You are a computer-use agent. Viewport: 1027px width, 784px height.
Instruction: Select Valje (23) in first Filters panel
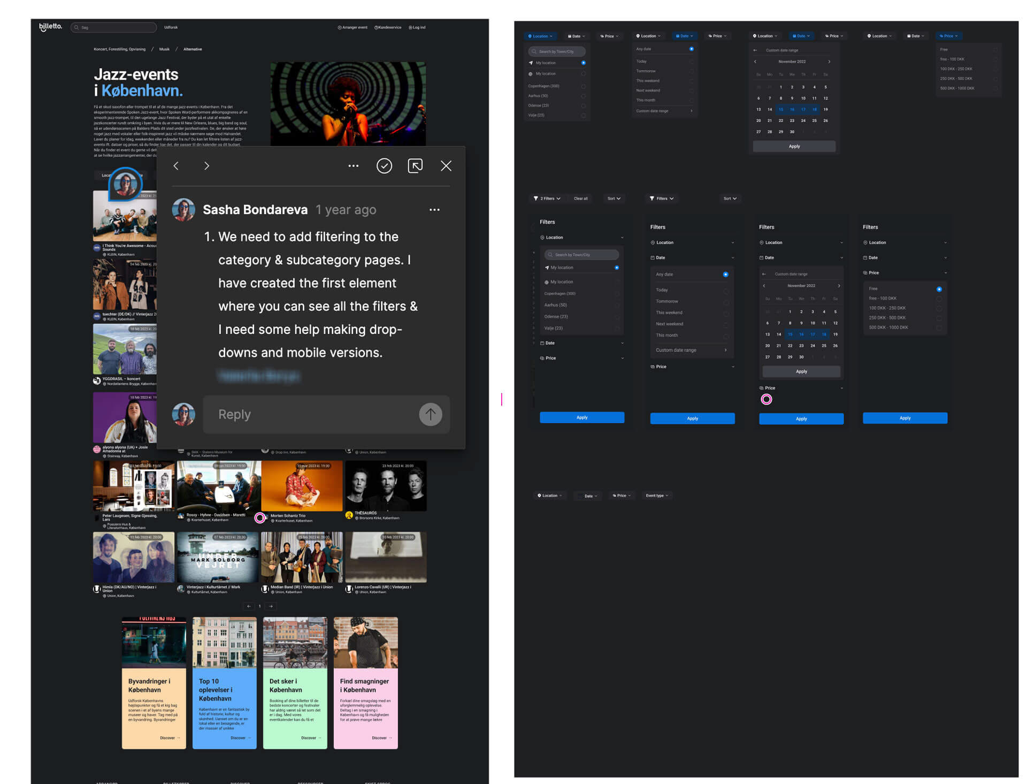click(582, 328)
